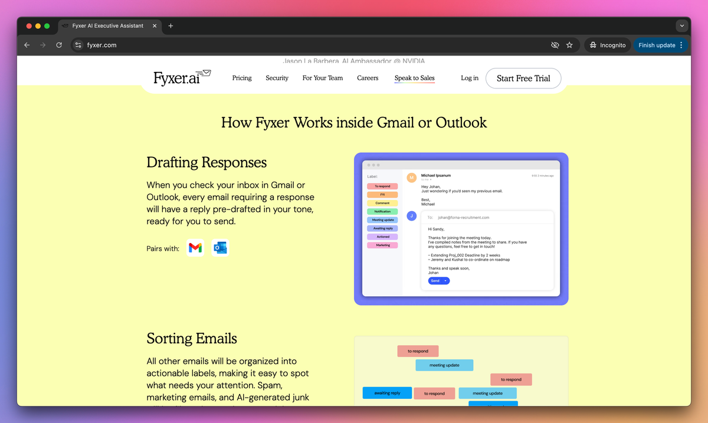Click the Finish update button

coord(661,45)
